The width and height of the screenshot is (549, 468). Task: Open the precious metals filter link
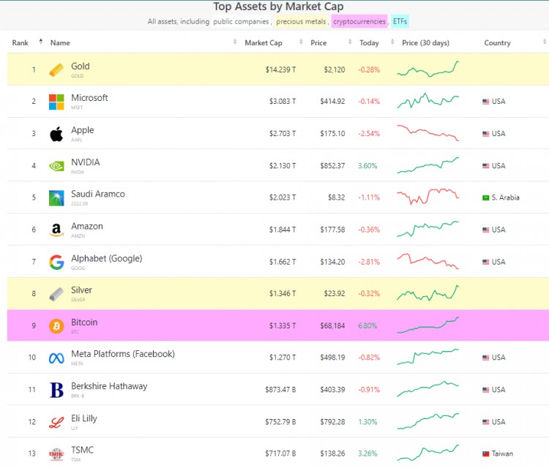[301, 22]
